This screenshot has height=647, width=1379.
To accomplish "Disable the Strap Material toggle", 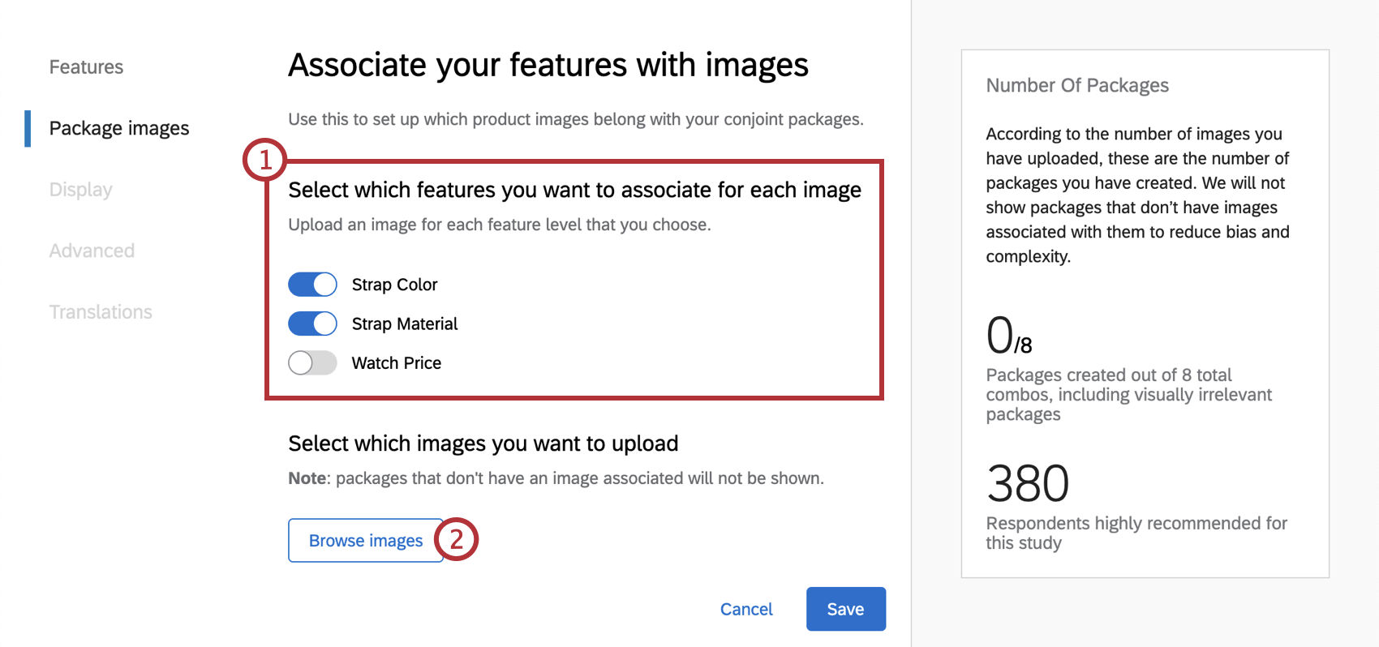I will pyautogui.click(x=312, y=323).
